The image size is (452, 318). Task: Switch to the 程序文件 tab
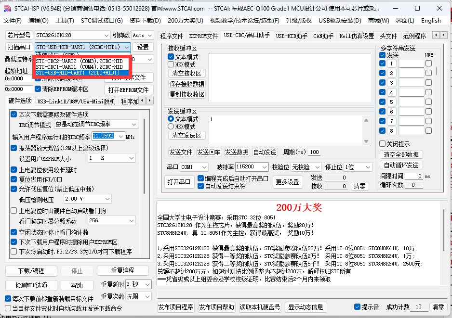coord(172,36)
